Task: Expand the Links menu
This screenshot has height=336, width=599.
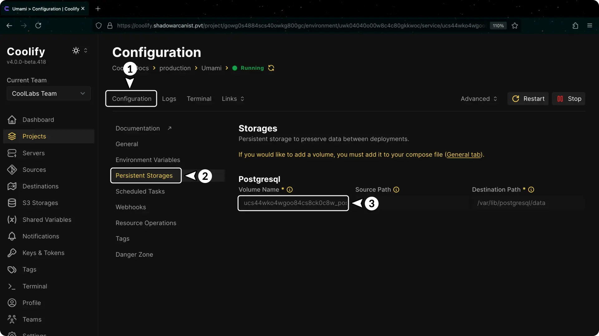Action: (232, 99)
